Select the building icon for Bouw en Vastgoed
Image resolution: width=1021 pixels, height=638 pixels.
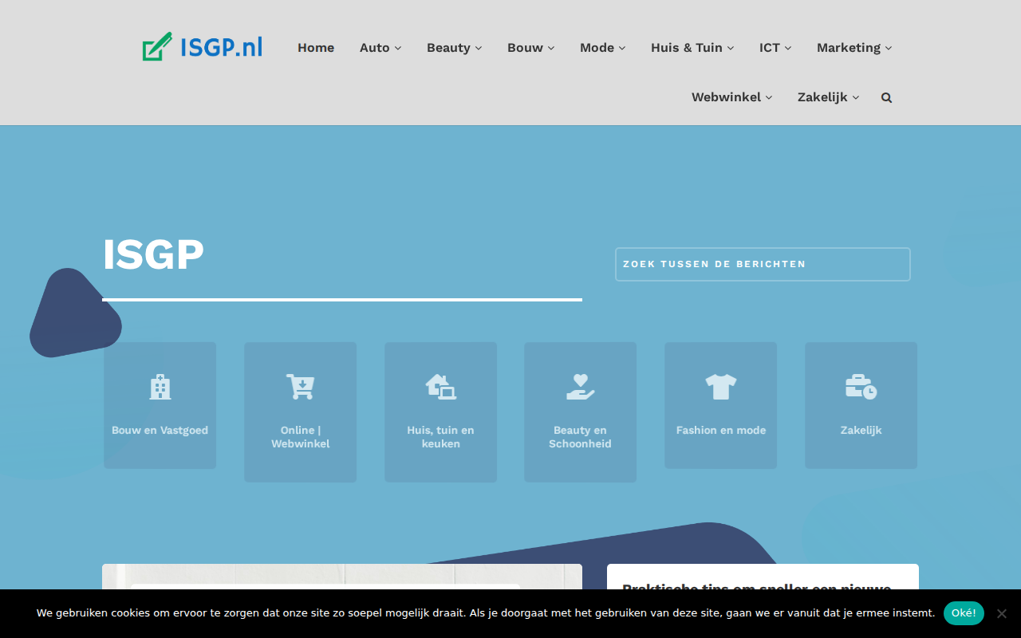coord(160,387)
